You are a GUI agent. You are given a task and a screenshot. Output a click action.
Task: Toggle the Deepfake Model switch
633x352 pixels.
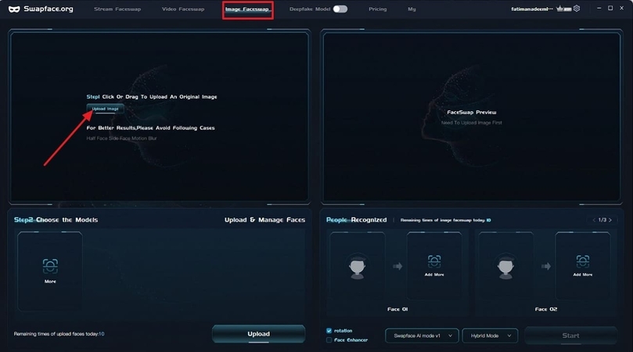point(340,9)
